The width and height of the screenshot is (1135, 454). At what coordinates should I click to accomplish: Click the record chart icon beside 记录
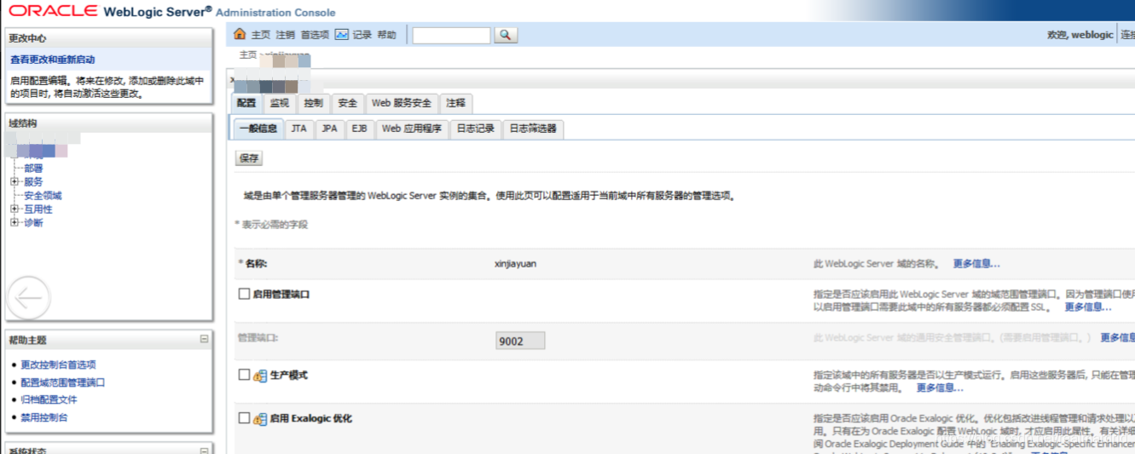click(x=342, y=34)
